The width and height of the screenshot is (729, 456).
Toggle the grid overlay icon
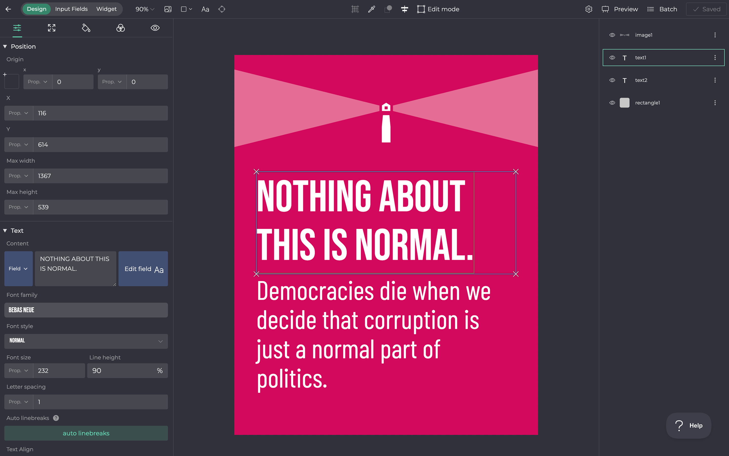click(355, 9)
